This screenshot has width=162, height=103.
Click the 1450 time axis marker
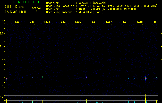155,22
